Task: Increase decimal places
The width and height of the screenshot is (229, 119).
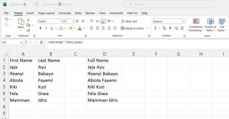Action: pos(176,28)
